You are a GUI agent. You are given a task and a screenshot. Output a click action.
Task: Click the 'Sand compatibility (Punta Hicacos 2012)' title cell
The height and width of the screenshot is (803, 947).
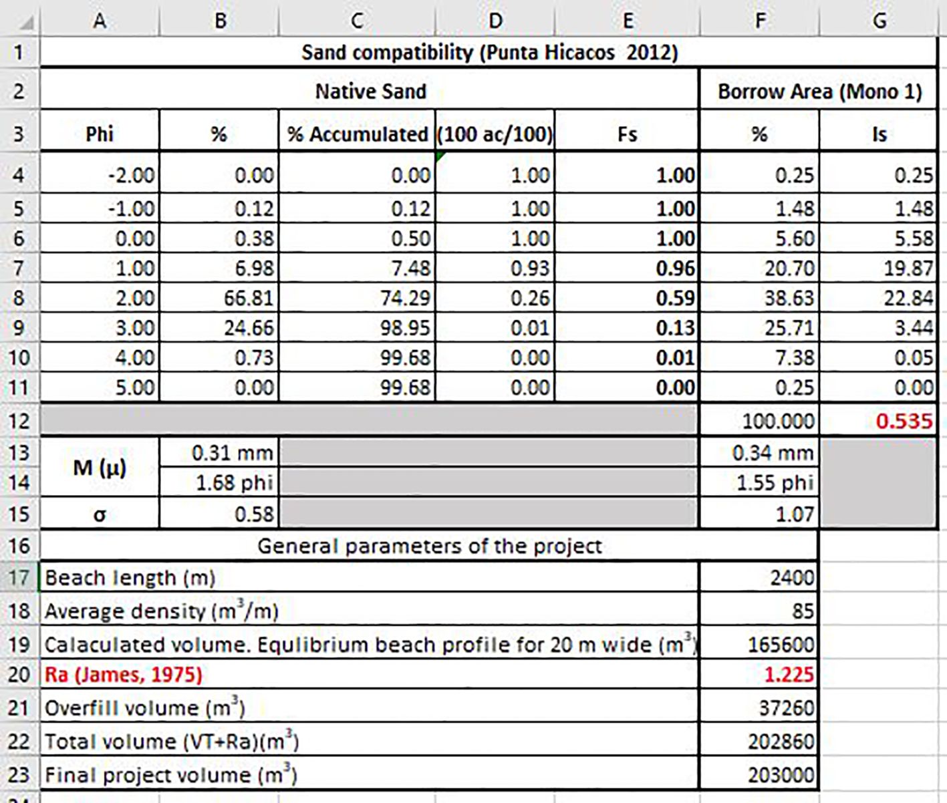click(x=489, y=52)
